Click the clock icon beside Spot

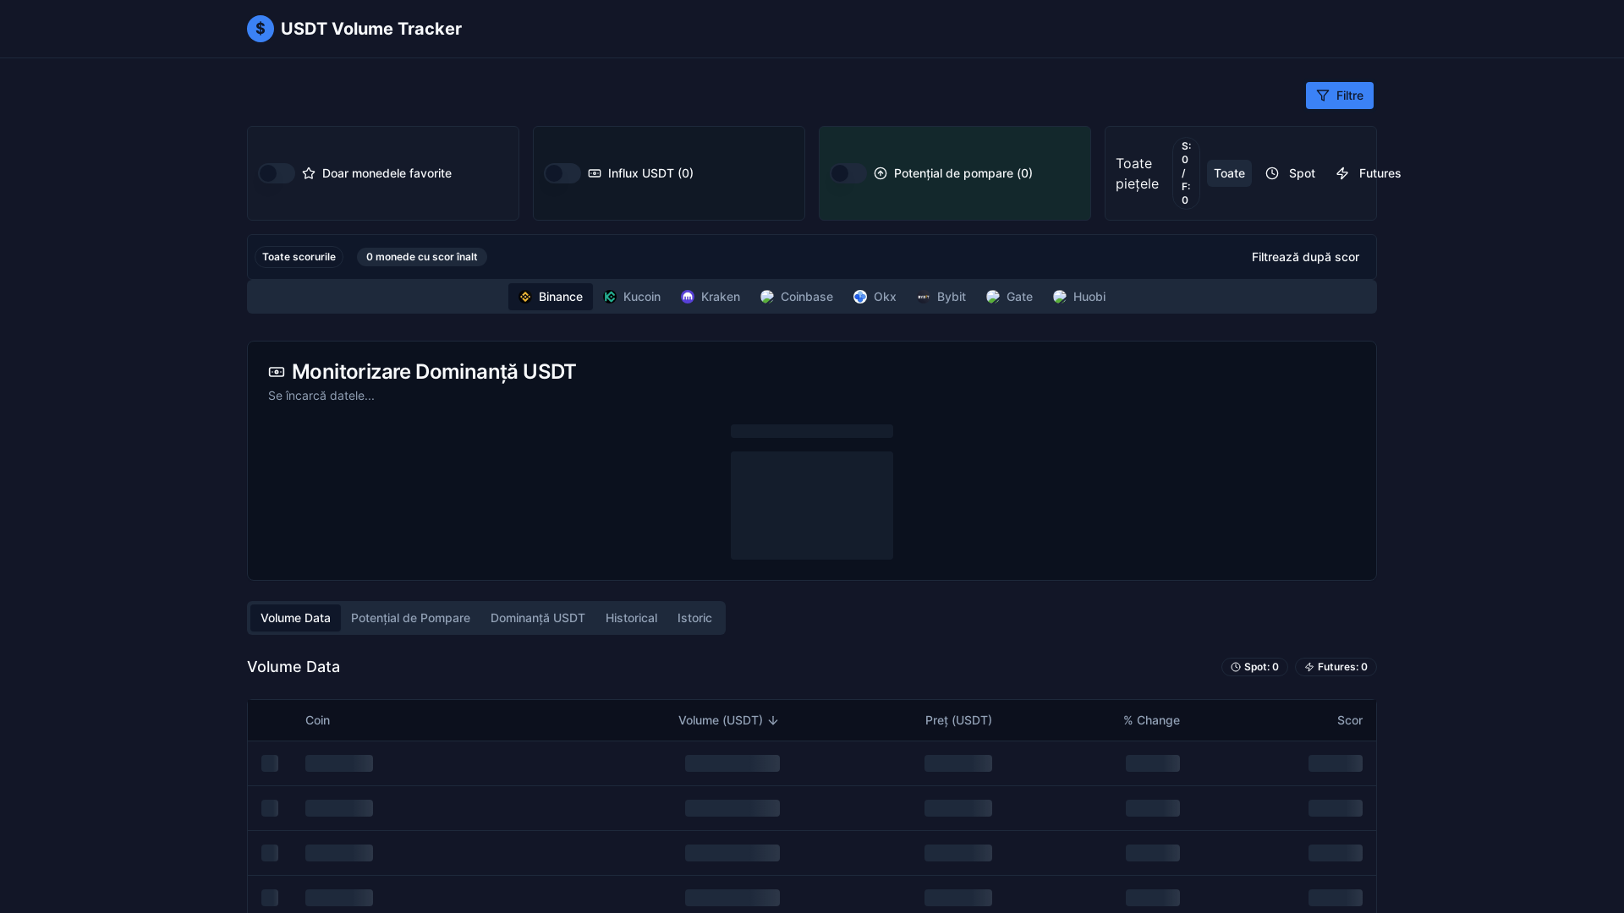(1272, 173)
